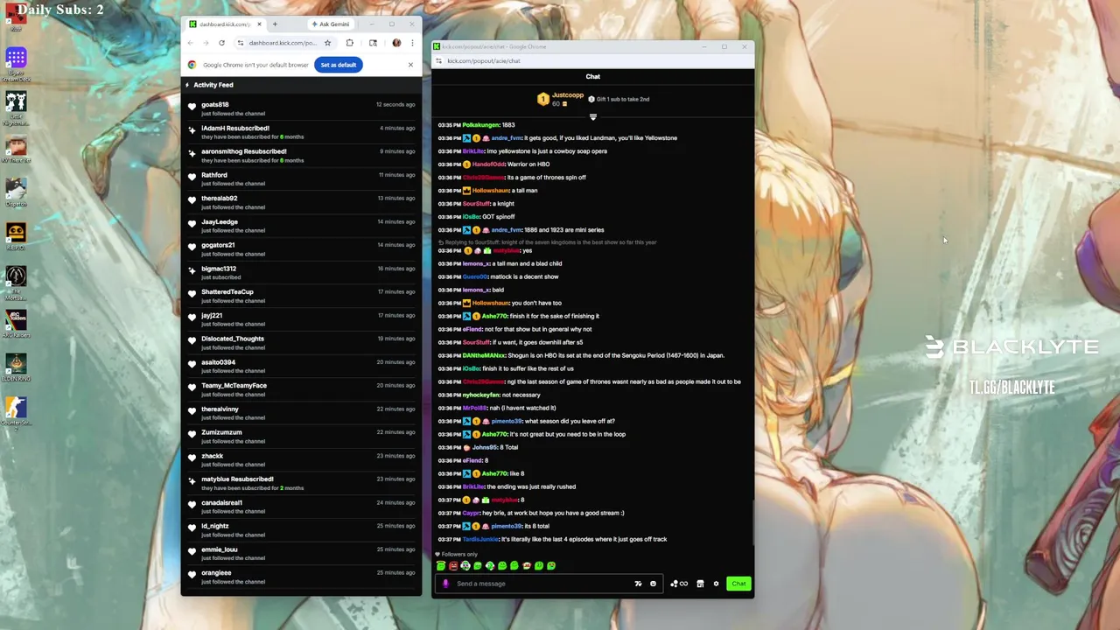Viewport: 1120px width, 630px height.
Task: Open chat settings gear icon
Action: (716, 584)
